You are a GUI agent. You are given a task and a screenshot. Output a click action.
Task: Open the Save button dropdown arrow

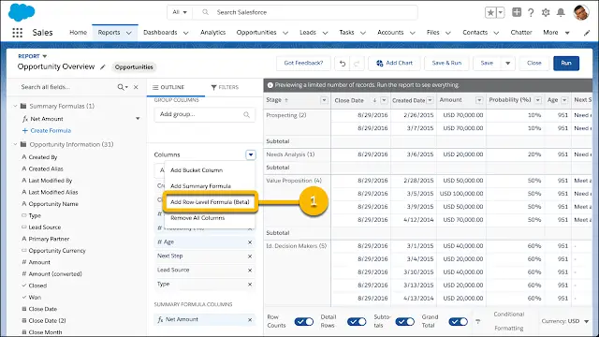point(507,64)
